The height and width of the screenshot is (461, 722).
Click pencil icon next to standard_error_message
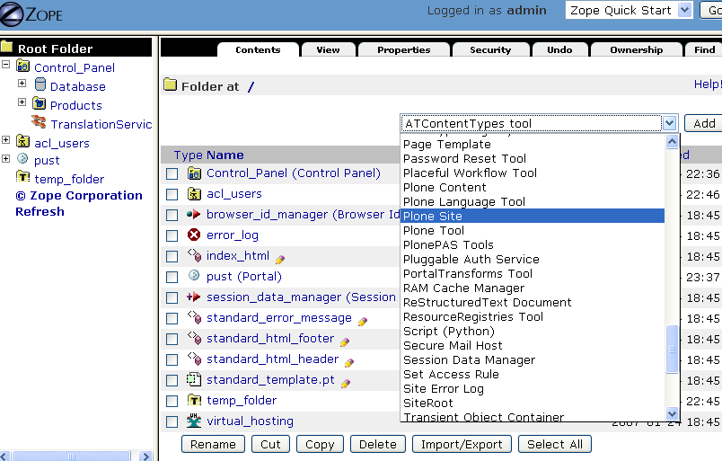coord(363,322)
